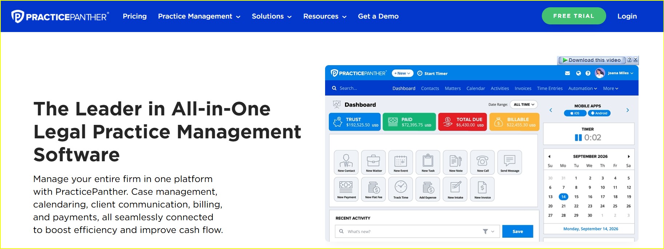
Task: Click the Trust balance card
Action: point(355,122)
